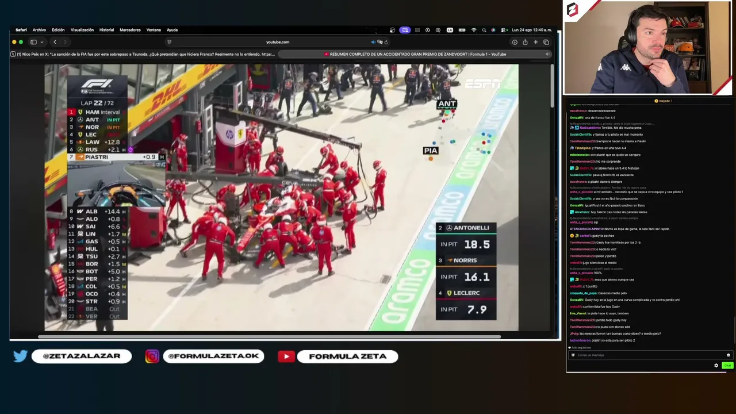The image size is (736, 414).
Task: Open the Safari menu in the menu bar
Action: (21, 30)
